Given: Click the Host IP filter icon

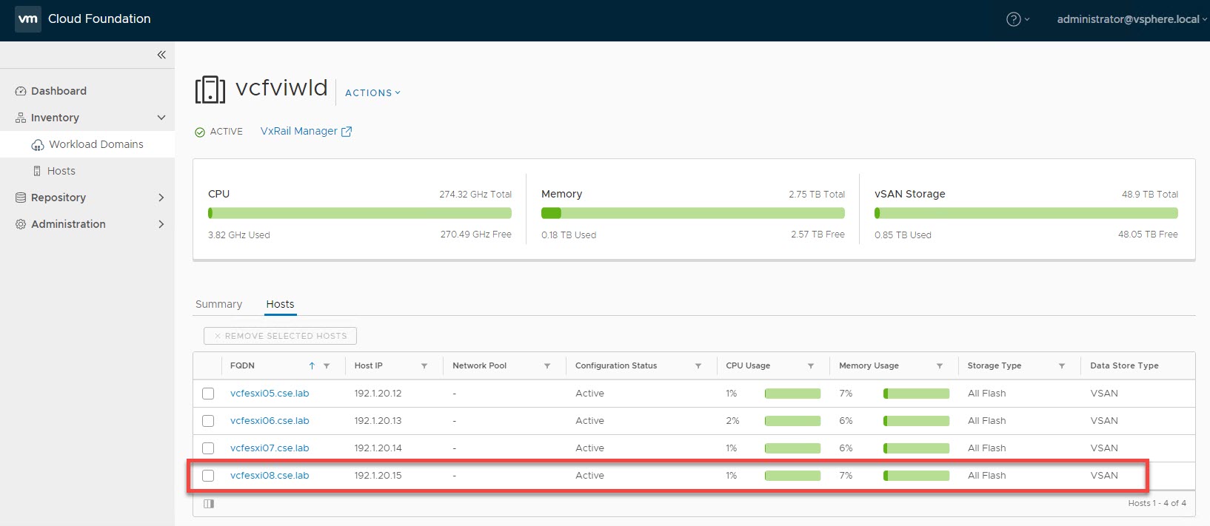Looking at the screenshot, I should coord(424,366).
